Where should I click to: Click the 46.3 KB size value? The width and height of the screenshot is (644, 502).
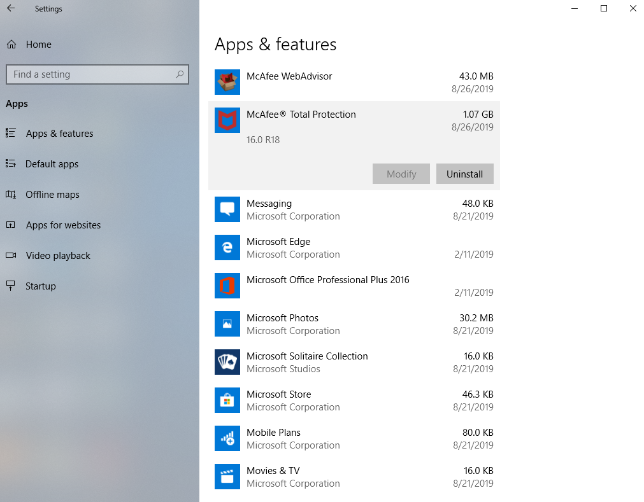(x=478, y=394)
